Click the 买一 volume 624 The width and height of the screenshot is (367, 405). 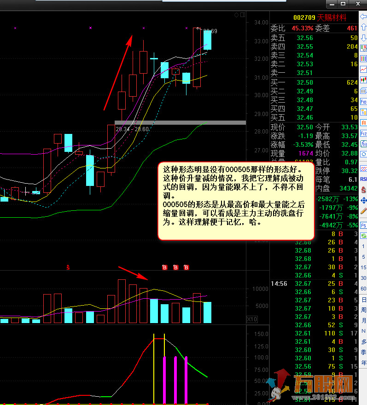[x=352, y=83]
